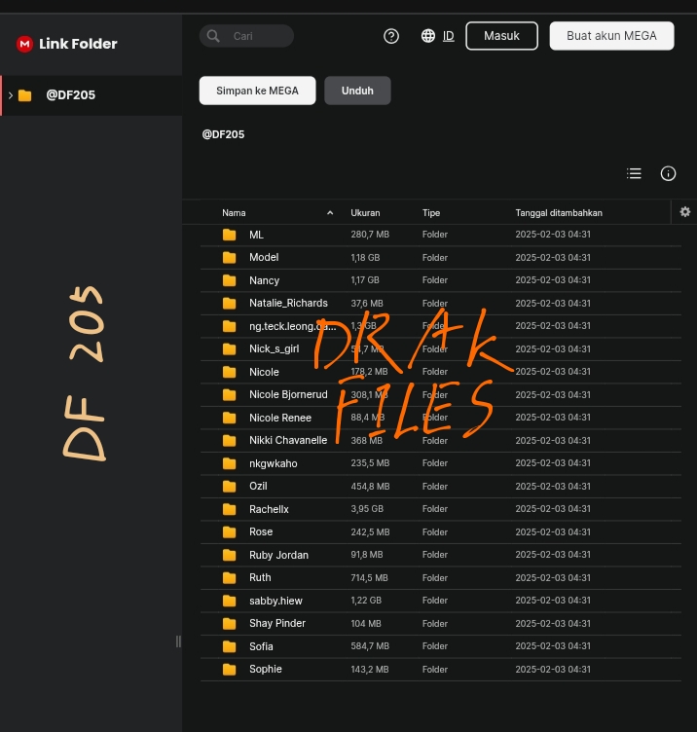Screen dimensions: 697x732
Task: Click Folder type in Rose row
Action: (434, 531)
